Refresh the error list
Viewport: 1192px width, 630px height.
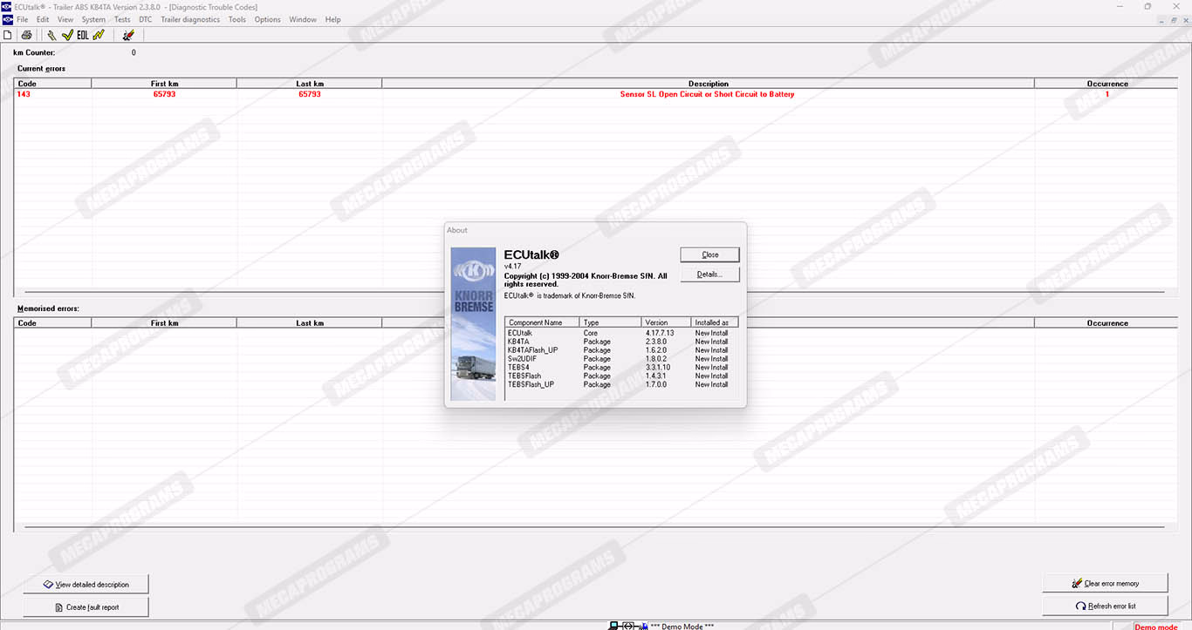(1105, 606)
